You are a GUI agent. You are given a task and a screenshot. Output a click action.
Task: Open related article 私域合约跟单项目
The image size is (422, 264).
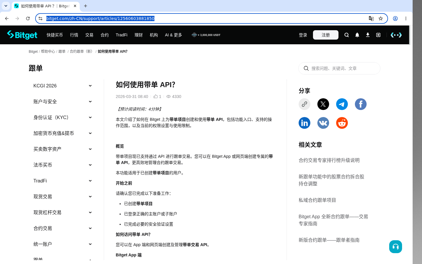[317, 200]
